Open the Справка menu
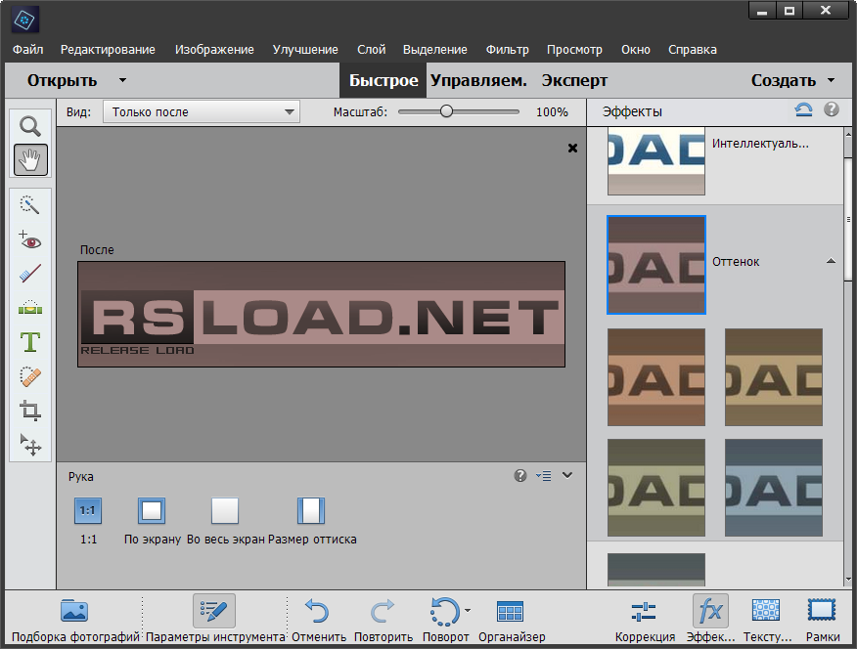The height and width of the screenshot is (649, 857). [x=693, y=50]
